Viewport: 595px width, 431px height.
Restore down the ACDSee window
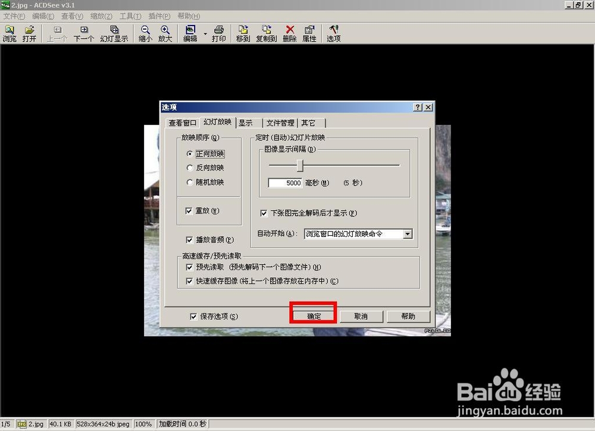point(578,5)
